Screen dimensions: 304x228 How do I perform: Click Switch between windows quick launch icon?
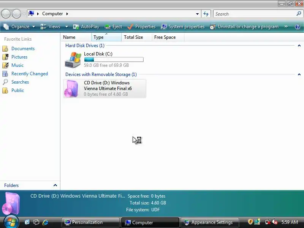[x=36, y=222]
